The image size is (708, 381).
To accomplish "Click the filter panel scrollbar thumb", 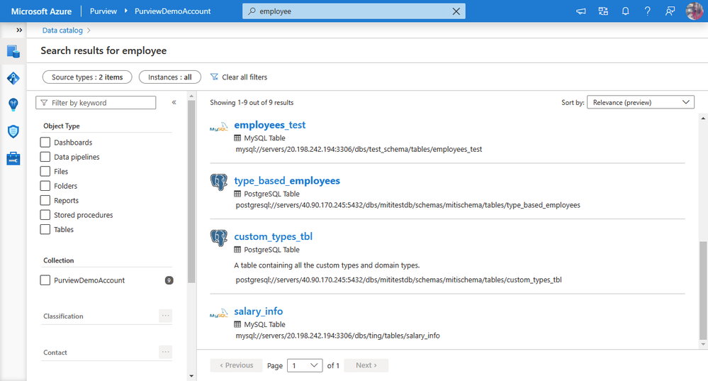I will pos(191,191).
